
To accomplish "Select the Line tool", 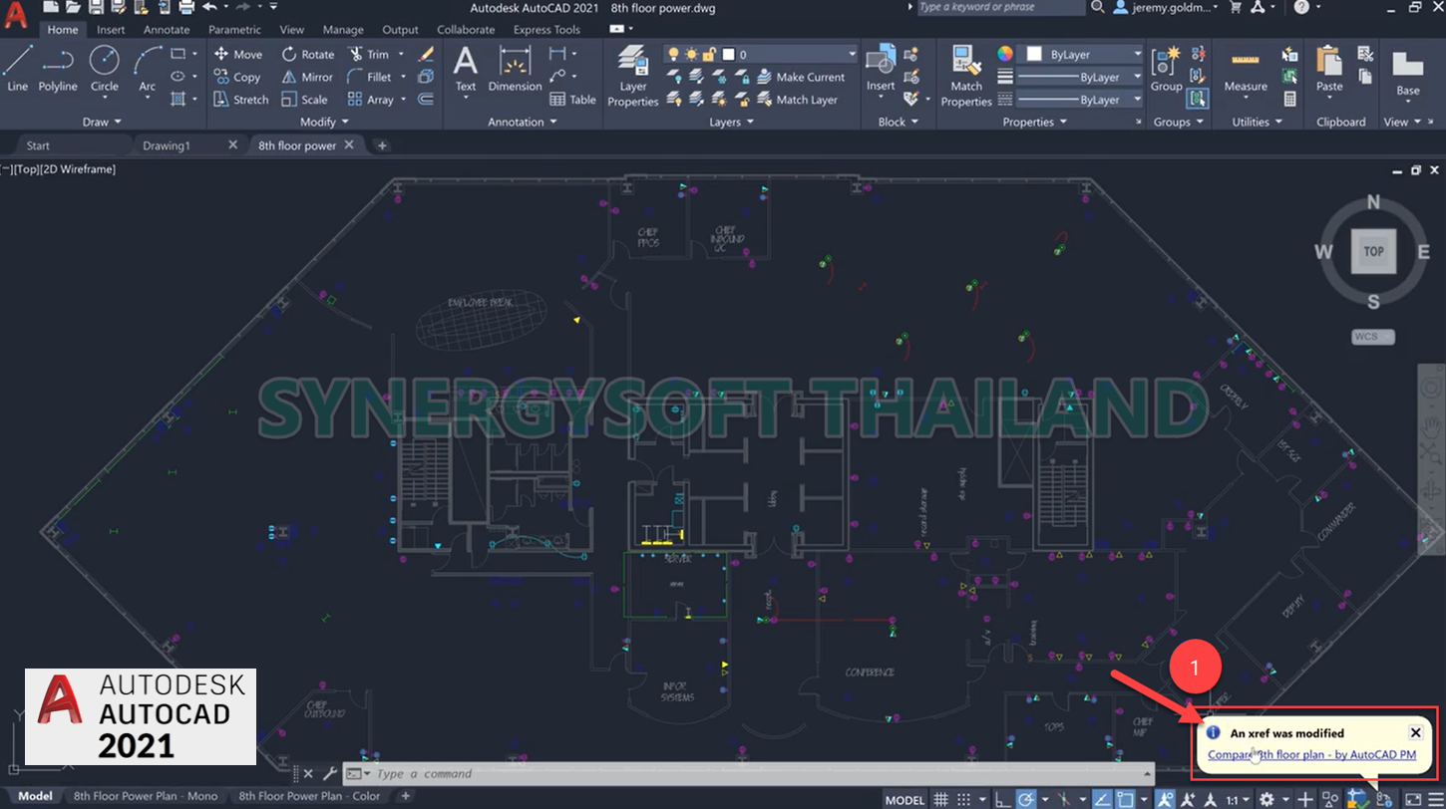I will (x=17, y=70).
